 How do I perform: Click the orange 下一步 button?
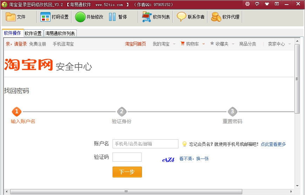tap(127, 172)
